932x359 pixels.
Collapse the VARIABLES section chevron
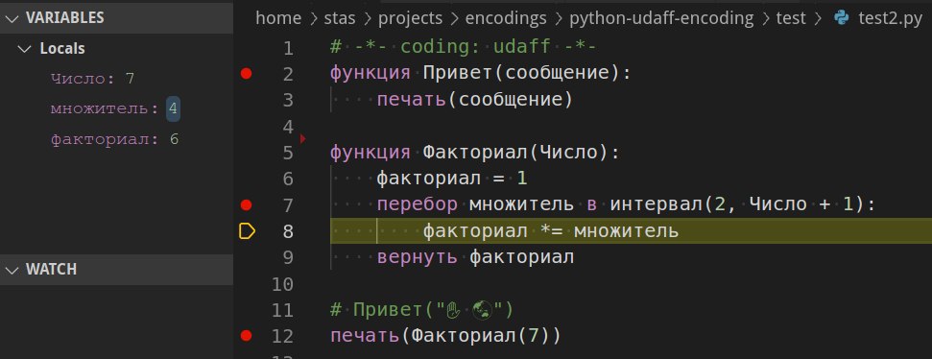pyautogui.click(x=12, y=18)
